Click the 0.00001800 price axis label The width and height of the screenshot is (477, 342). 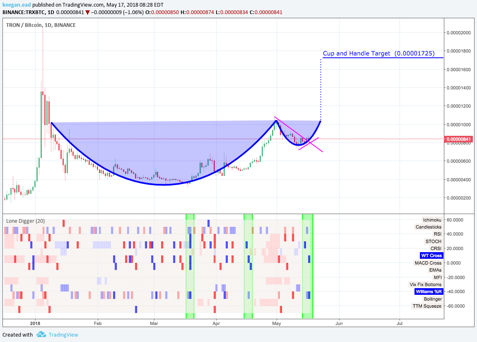coord(459,51)
